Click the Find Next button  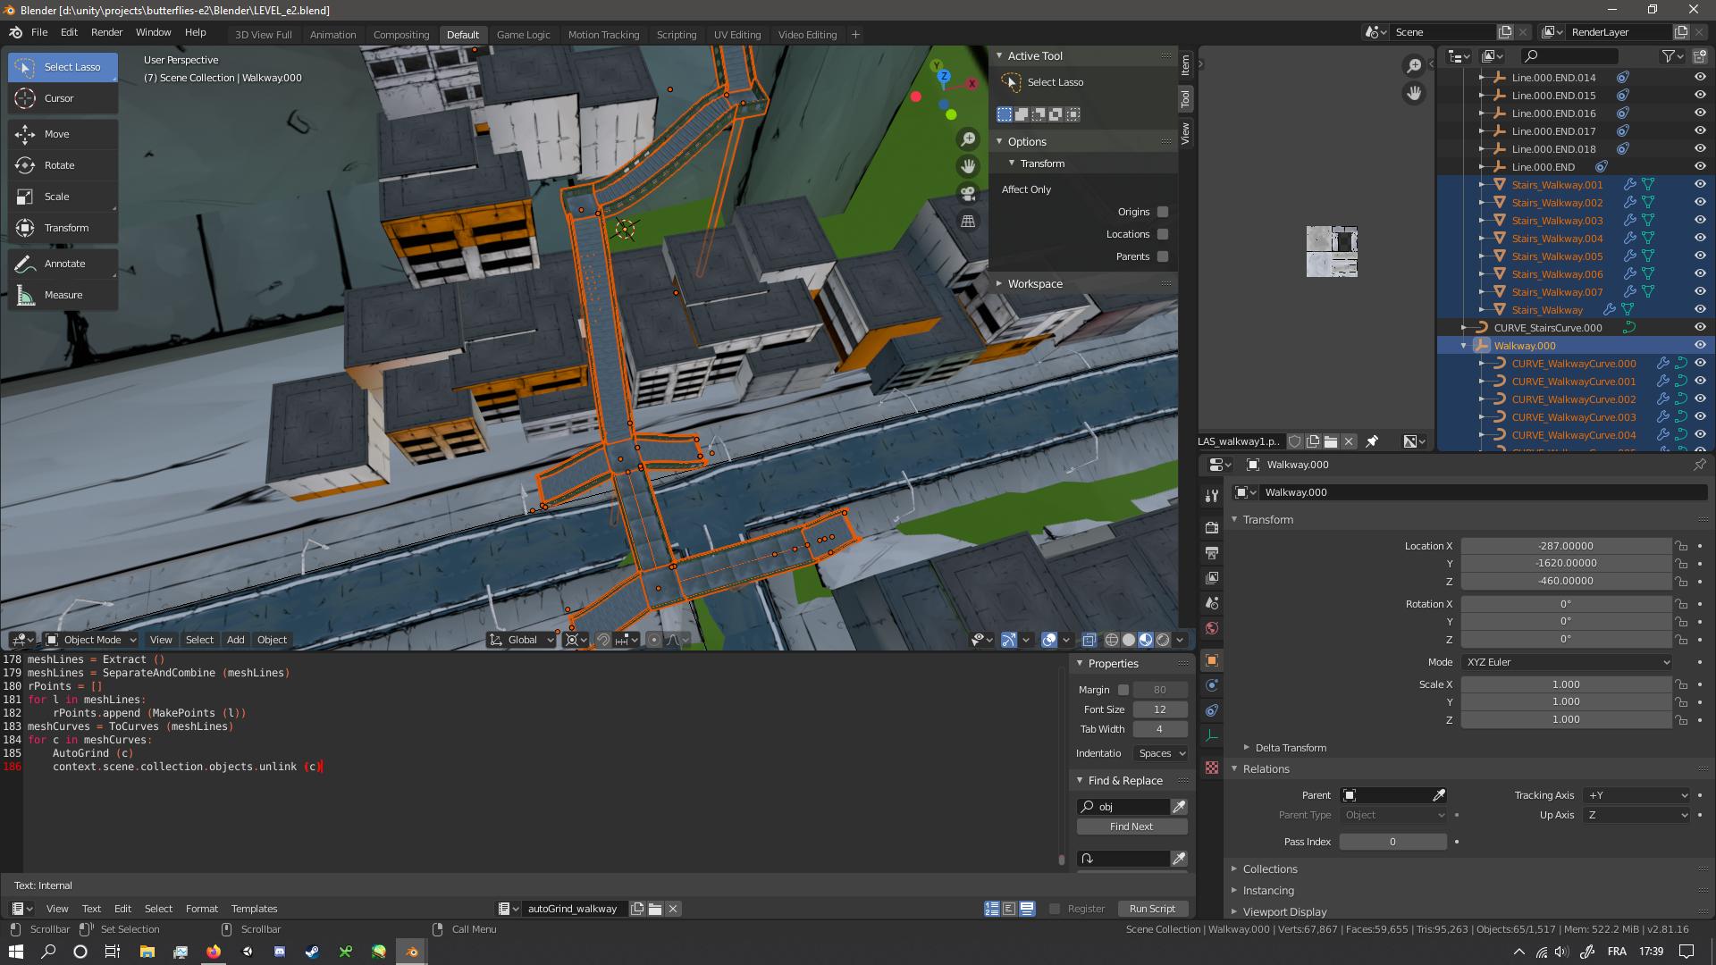coord(1131,826)
